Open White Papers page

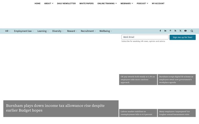point(87,3)
